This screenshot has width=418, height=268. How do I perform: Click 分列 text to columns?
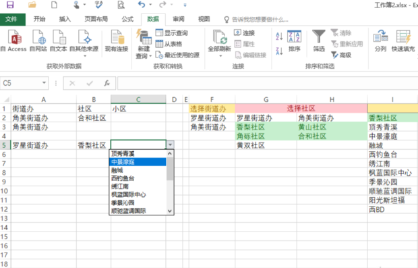click(x=380, y=41)
